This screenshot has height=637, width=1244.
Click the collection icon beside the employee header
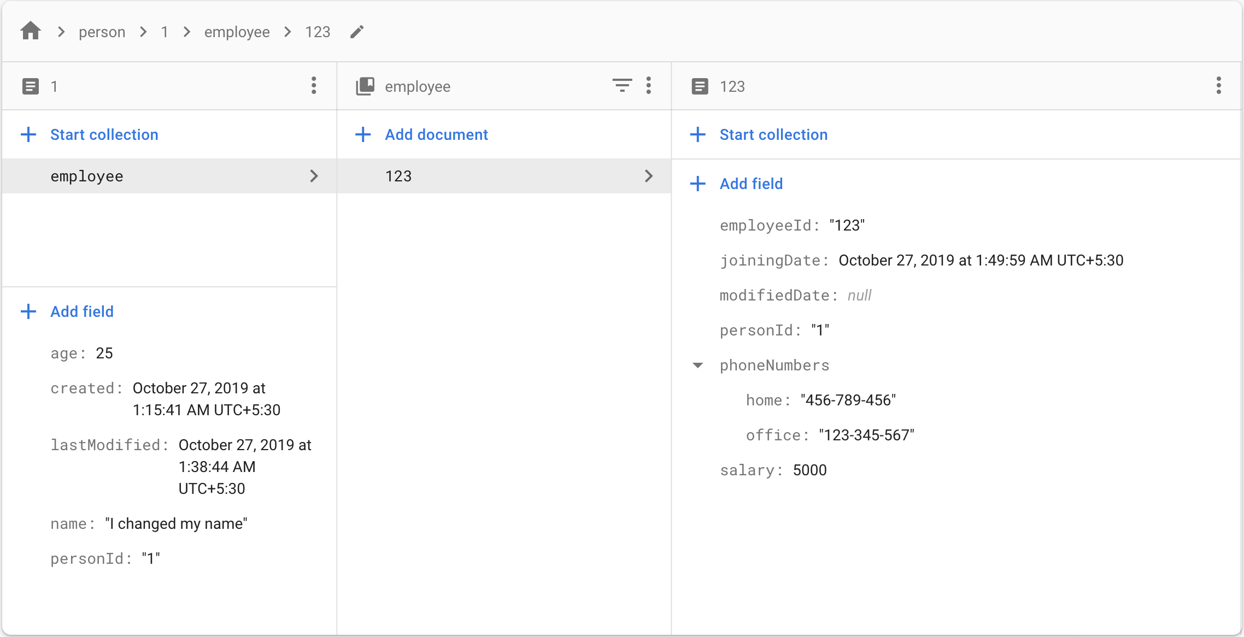click(x=365, y=86)
